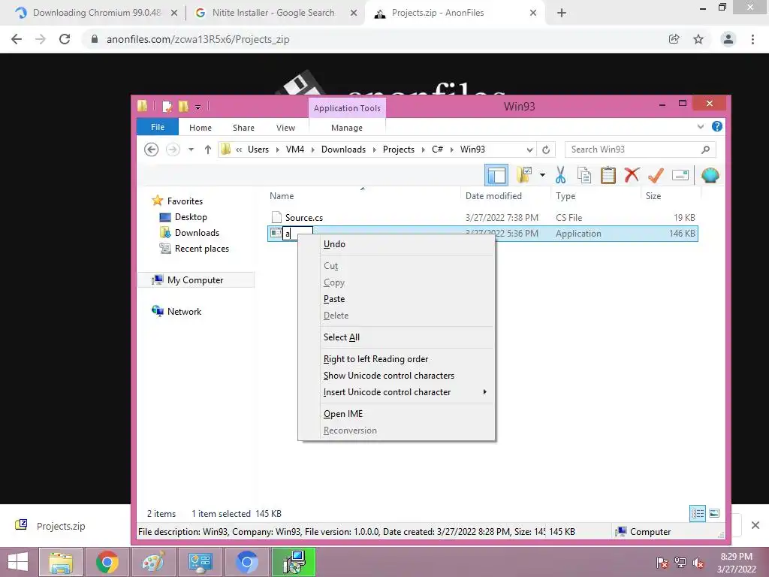Open Desktop in navigation pane
Screen dimensions: 769x577
click(x=191, y=217)
